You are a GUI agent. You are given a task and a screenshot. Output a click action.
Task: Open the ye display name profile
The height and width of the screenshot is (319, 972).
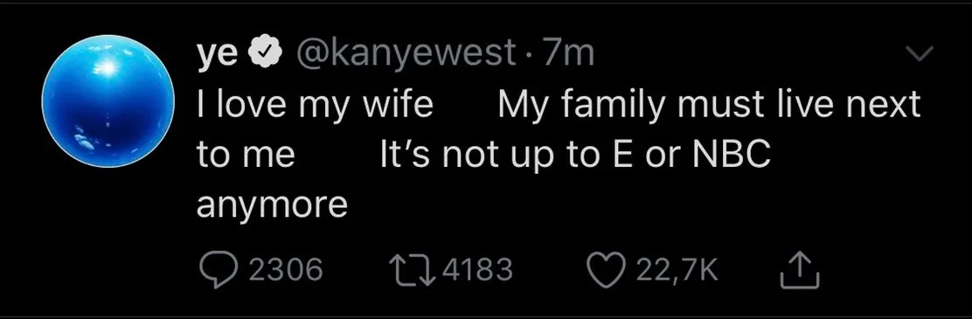coord(218,56)
